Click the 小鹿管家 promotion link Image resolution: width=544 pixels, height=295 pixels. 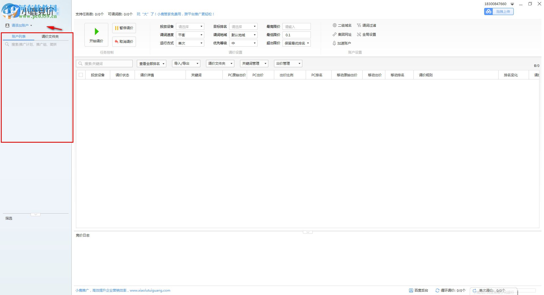176,14
